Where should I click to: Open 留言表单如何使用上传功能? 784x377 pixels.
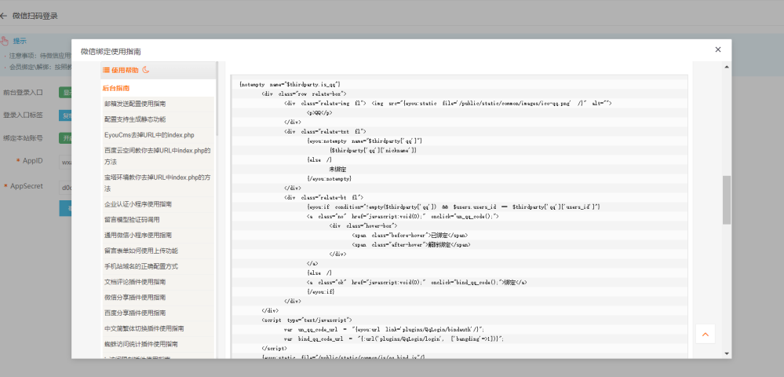tap(141, 251)
